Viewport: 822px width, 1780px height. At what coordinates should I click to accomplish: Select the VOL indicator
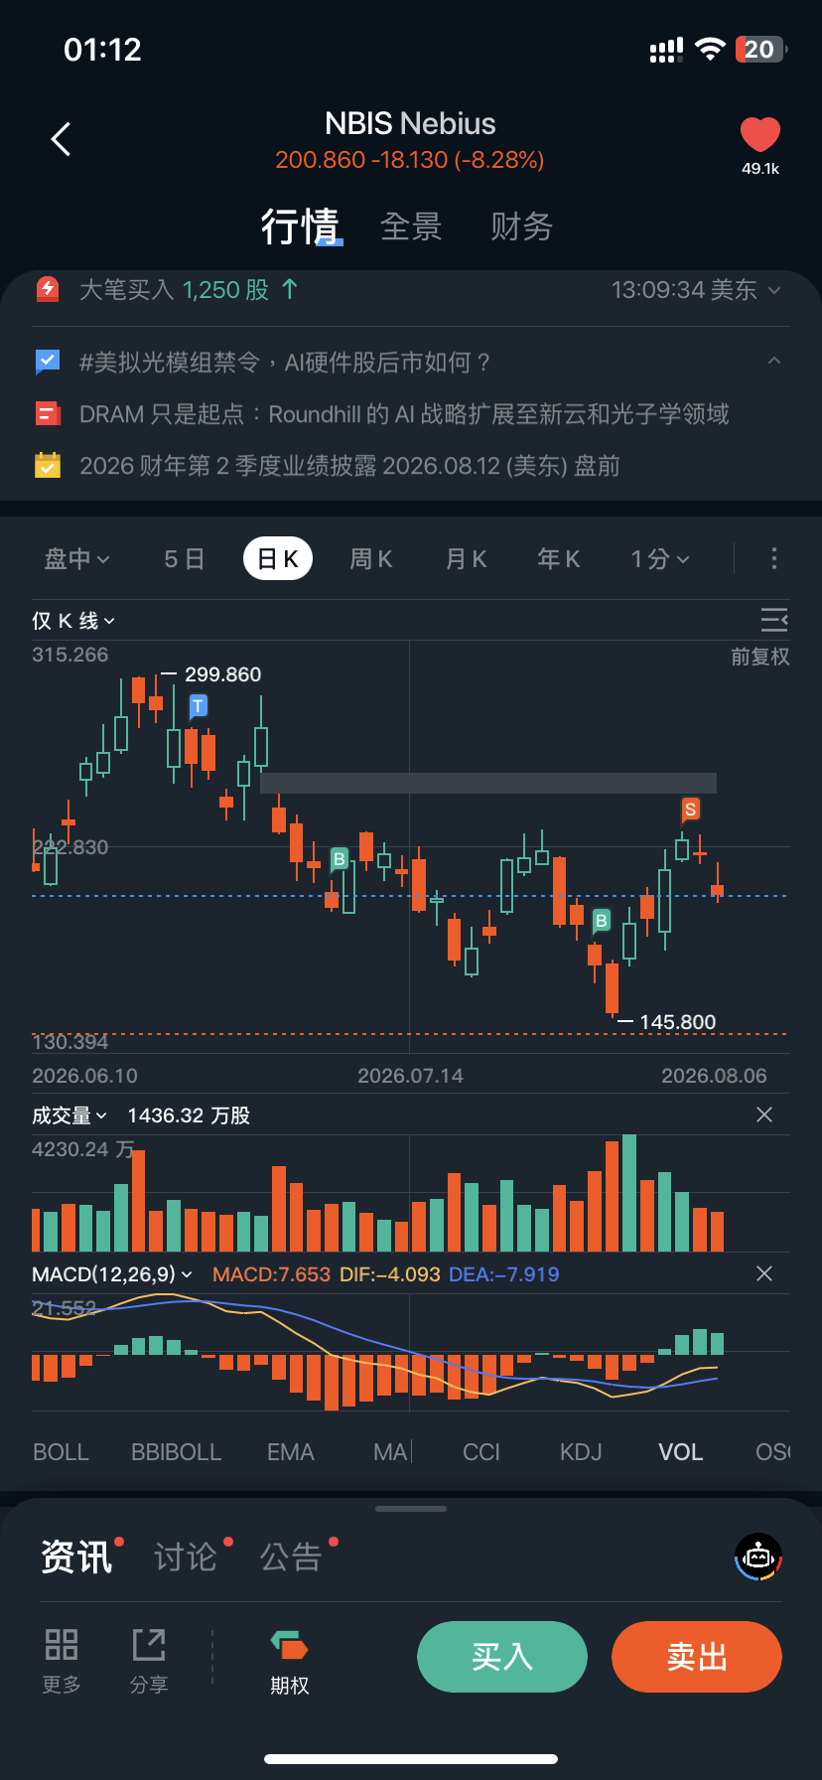pyautogui.click(x=681, y=1452)
